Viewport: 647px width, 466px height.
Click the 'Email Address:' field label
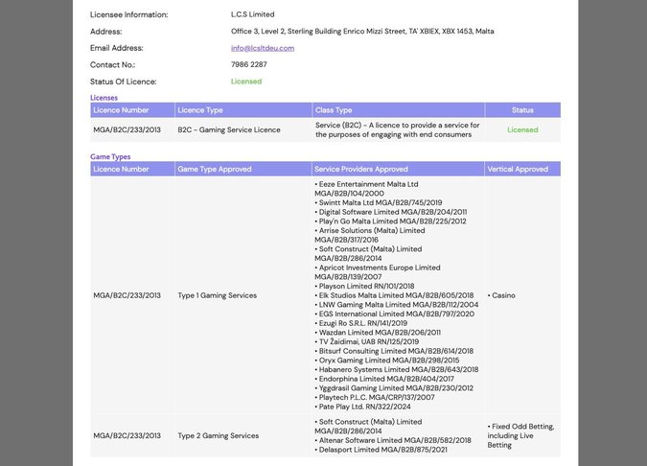coord(116,48)
